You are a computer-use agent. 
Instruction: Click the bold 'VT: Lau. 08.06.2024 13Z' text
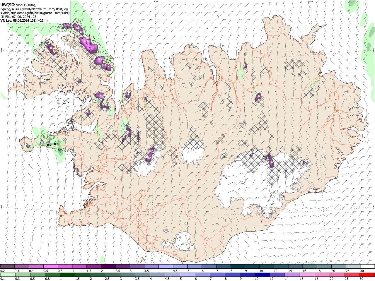coord(18,20)
